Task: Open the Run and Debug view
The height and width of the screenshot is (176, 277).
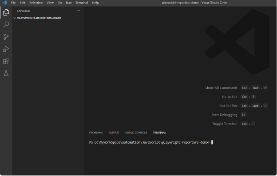Action: pyautogui.click(x=6, y=49)
